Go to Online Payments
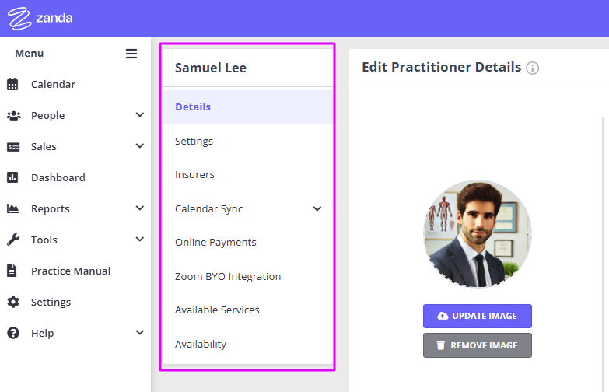Image resolution: width=609 pixels, height=392 pixels. tap(248, 243)
